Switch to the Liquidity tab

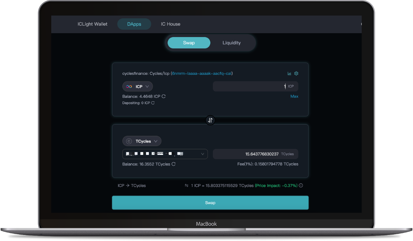click(232, 43)
